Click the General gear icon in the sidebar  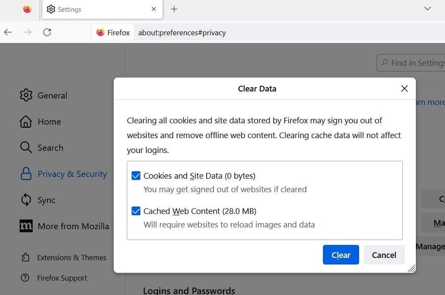click(x=26, y=95)
